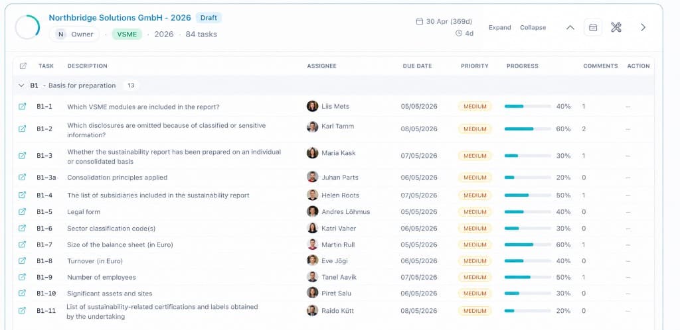The height and width of the screenshot is (330, 680).
Task: Open task B1-6 via its edit icon
Action: click(x=22, y=228)
